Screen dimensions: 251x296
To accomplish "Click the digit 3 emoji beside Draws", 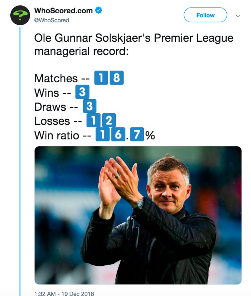I will [90, 107].
